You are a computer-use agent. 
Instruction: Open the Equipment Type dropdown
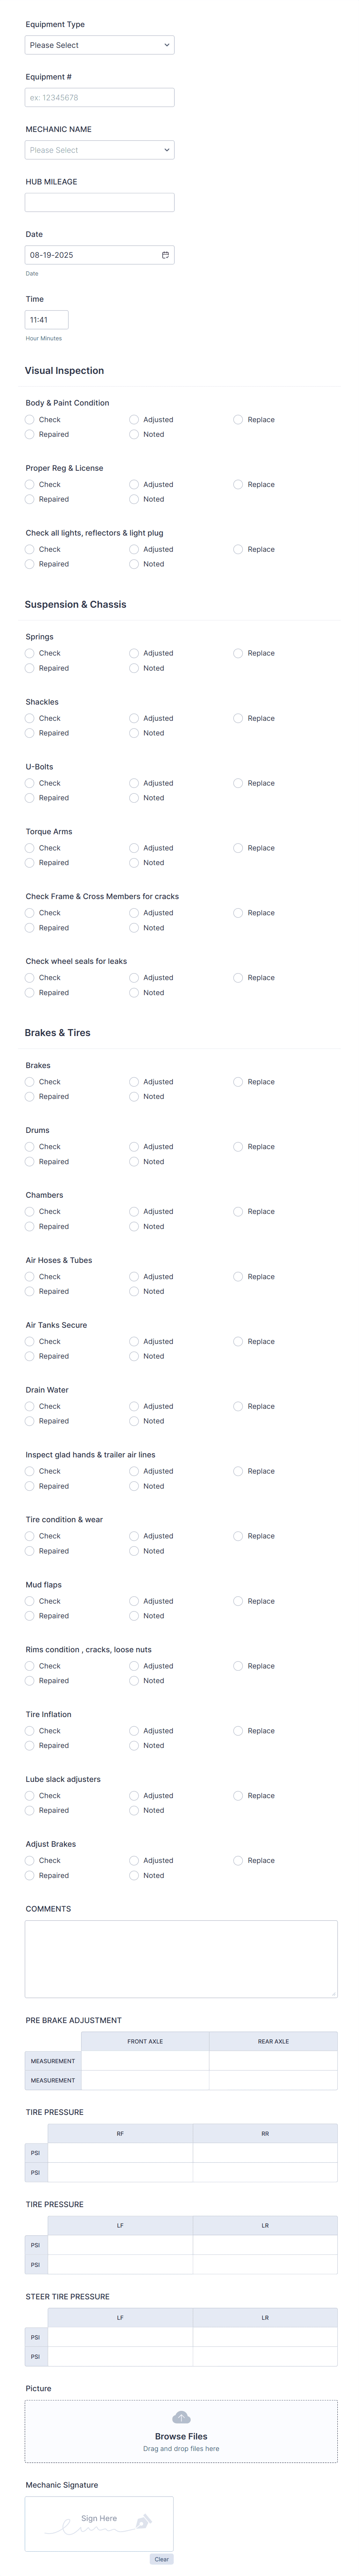tap(99, 44)
